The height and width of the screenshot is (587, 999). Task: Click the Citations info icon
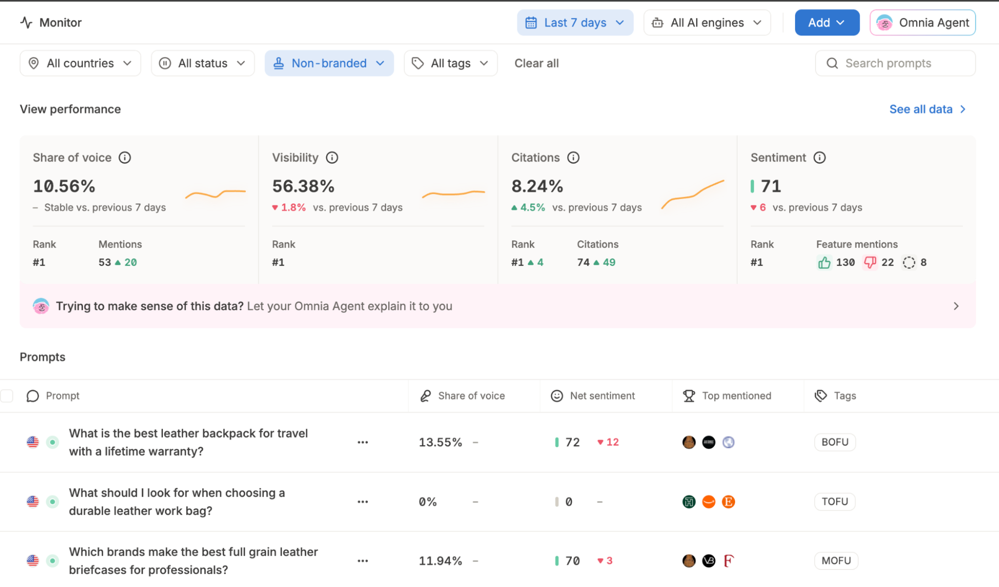[x=573, y=158]
